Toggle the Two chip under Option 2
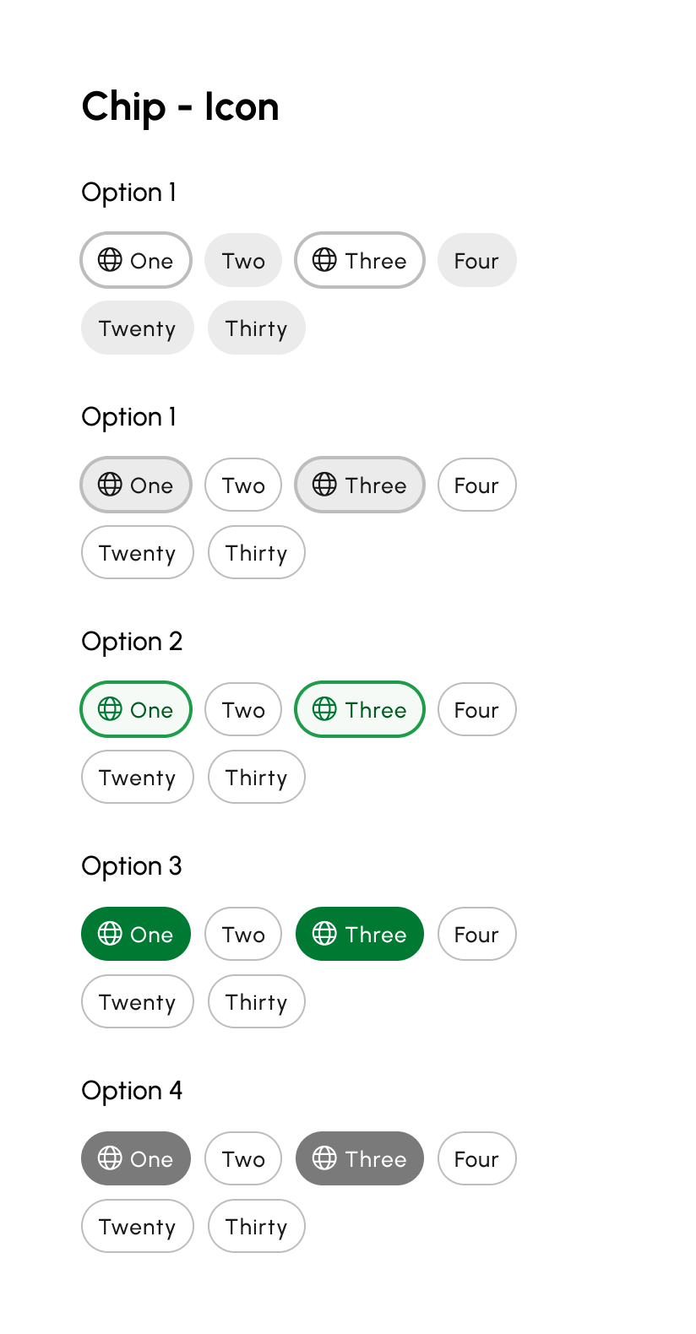696x1334 pixels. (x=243, y=709)
